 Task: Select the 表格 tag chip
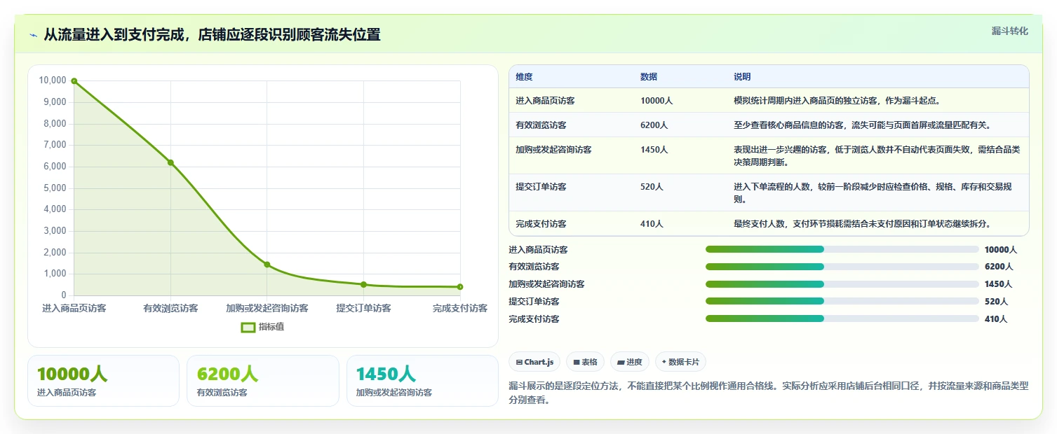(x=585, y=362)
